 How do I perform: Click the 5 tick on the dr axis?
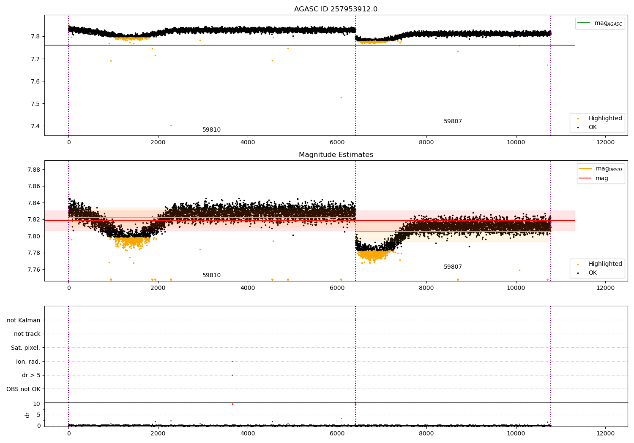(x=38, y=415)
